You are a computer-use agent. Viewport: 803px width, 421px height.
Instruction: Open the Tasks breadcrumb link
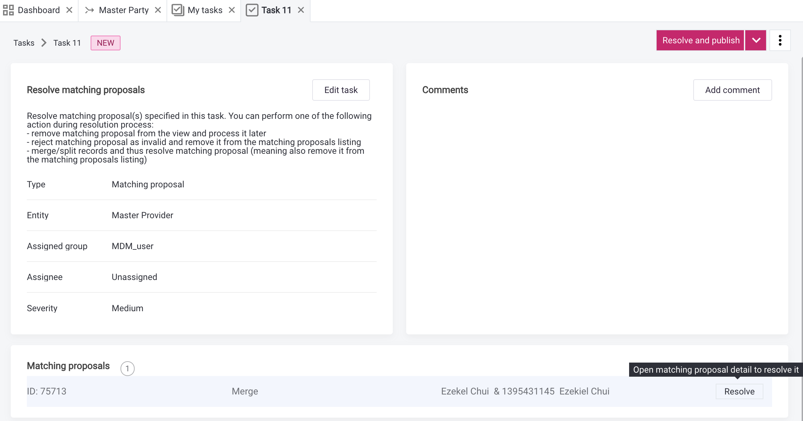pos(24,43)
